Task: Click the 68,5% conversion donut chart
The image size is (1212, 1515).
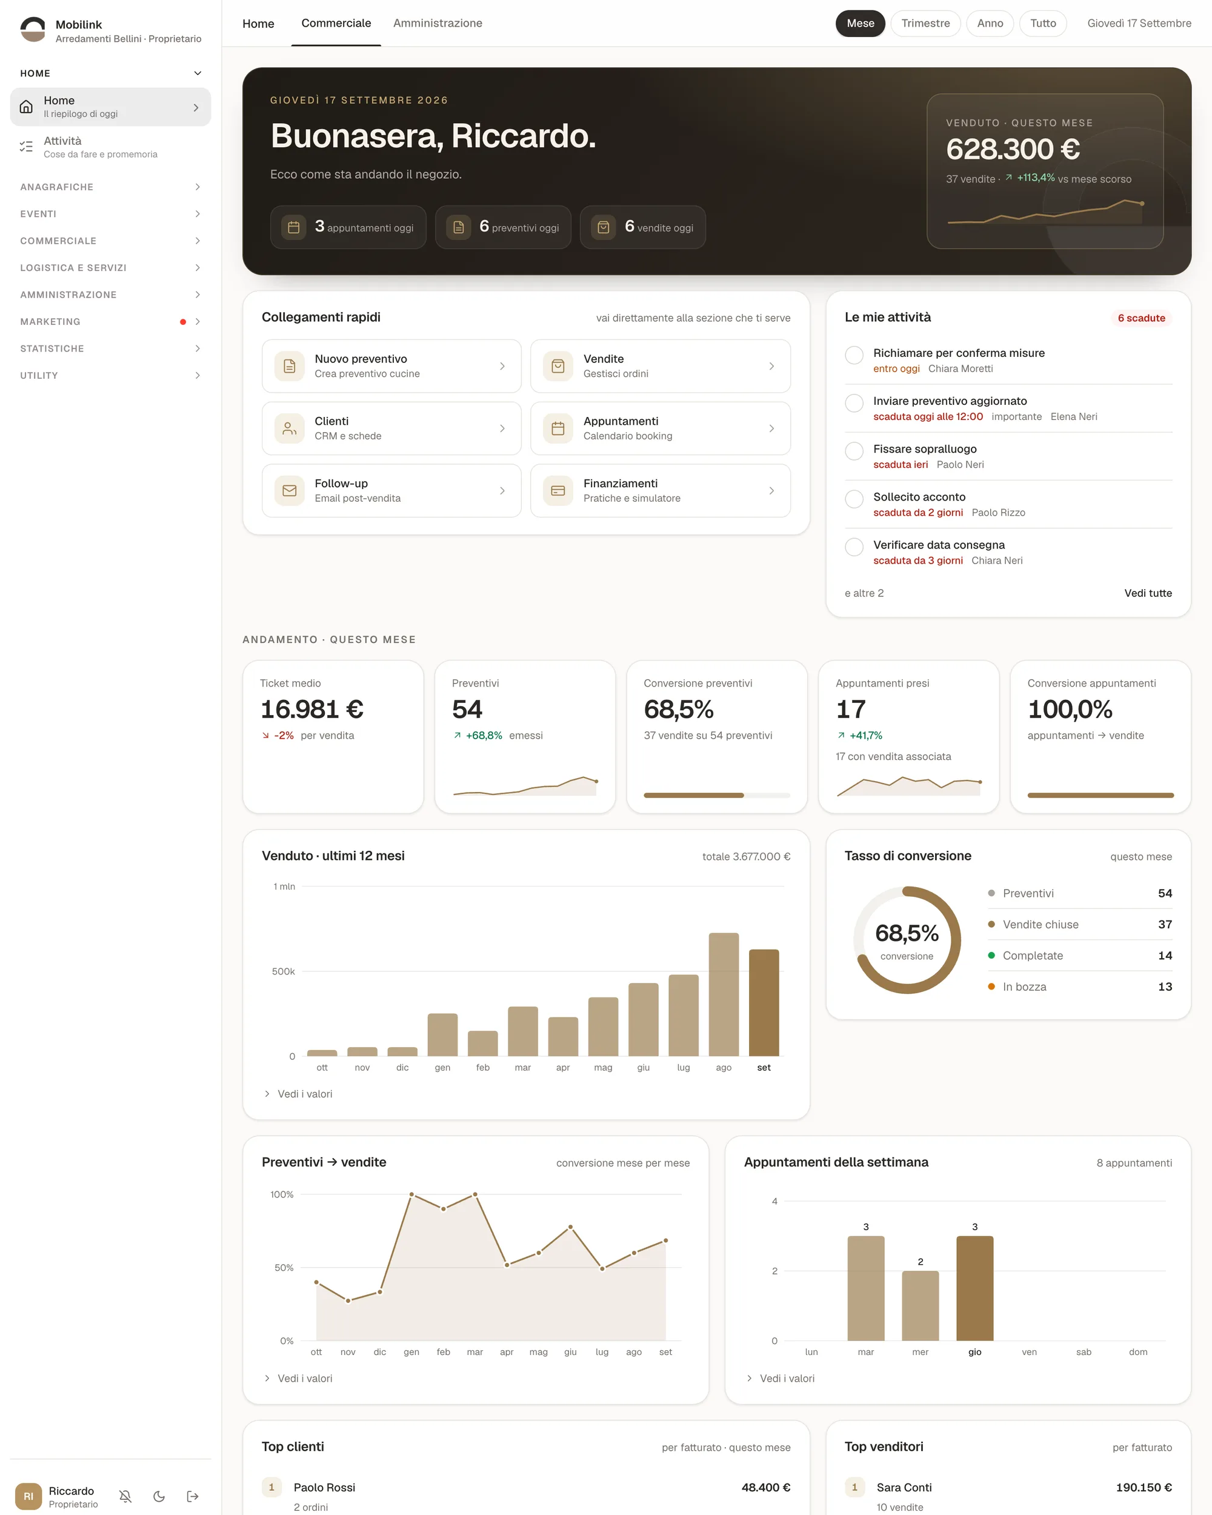Action: pyautogui.click(x=907, y=940)
